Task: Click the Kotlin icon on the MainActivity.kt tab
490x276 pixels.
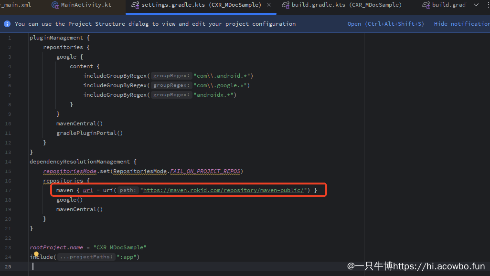Action: coord(55,5)
